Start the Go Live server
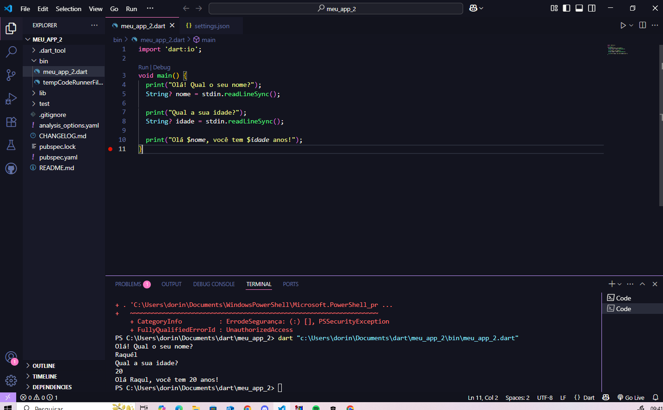 click(x=631, y=398)
